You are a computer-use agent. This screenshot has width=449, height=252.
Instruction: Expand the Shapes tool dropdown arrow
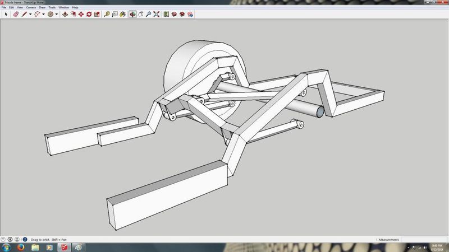(x=57, y=13)
